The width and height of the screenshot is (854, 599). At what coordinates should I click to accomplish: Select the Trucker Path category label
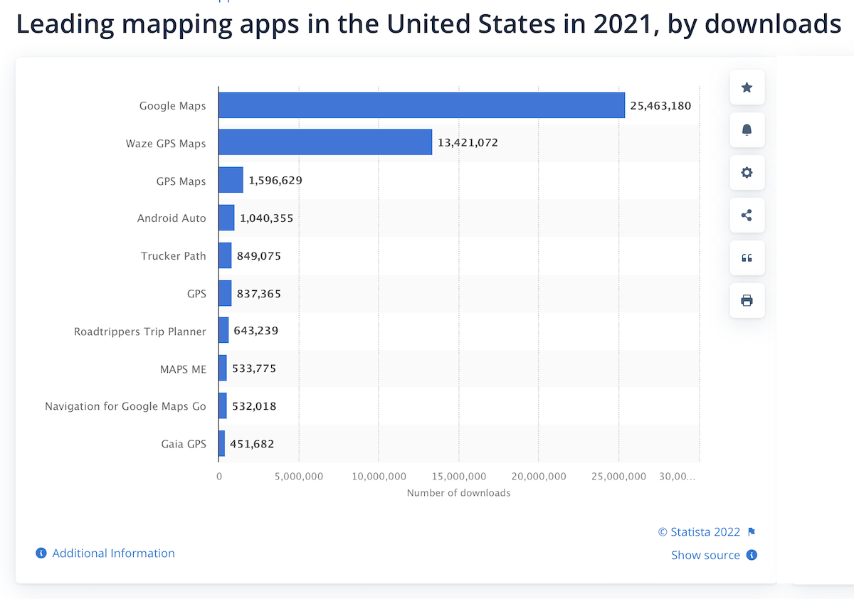(x=174, y=255)
